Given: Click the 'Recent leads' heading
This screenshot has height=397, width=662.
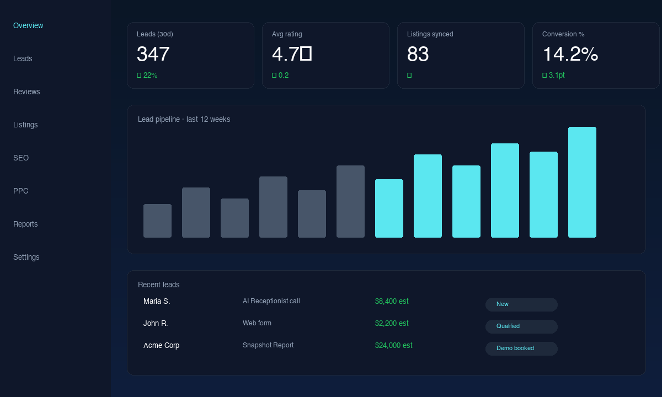Looking at the screenshot, I should click(159, 285).
